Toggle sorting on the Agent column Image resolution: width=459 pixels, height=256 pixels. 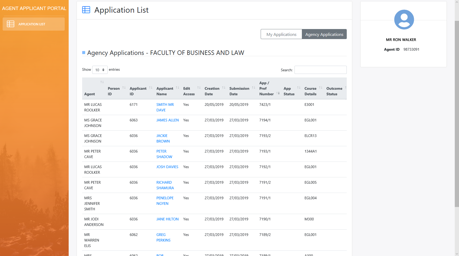pyautogui.click(x=102, y=82)
